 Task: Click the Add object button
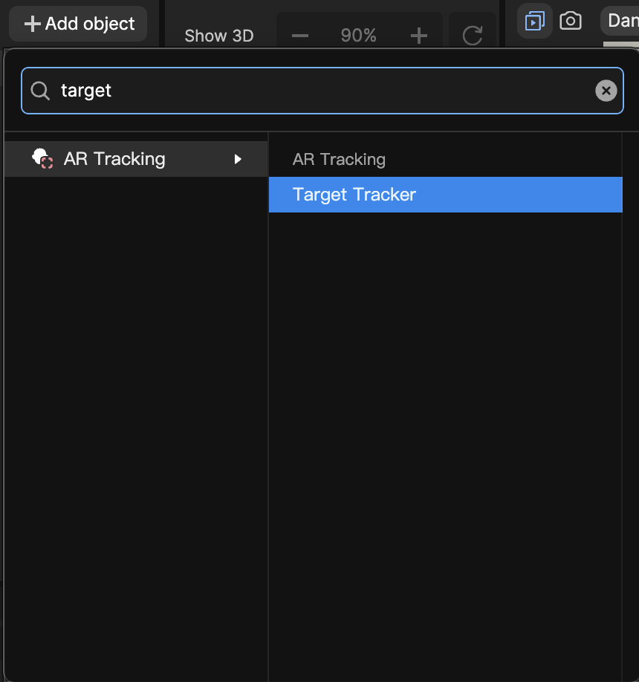click(x=78, y=24)
